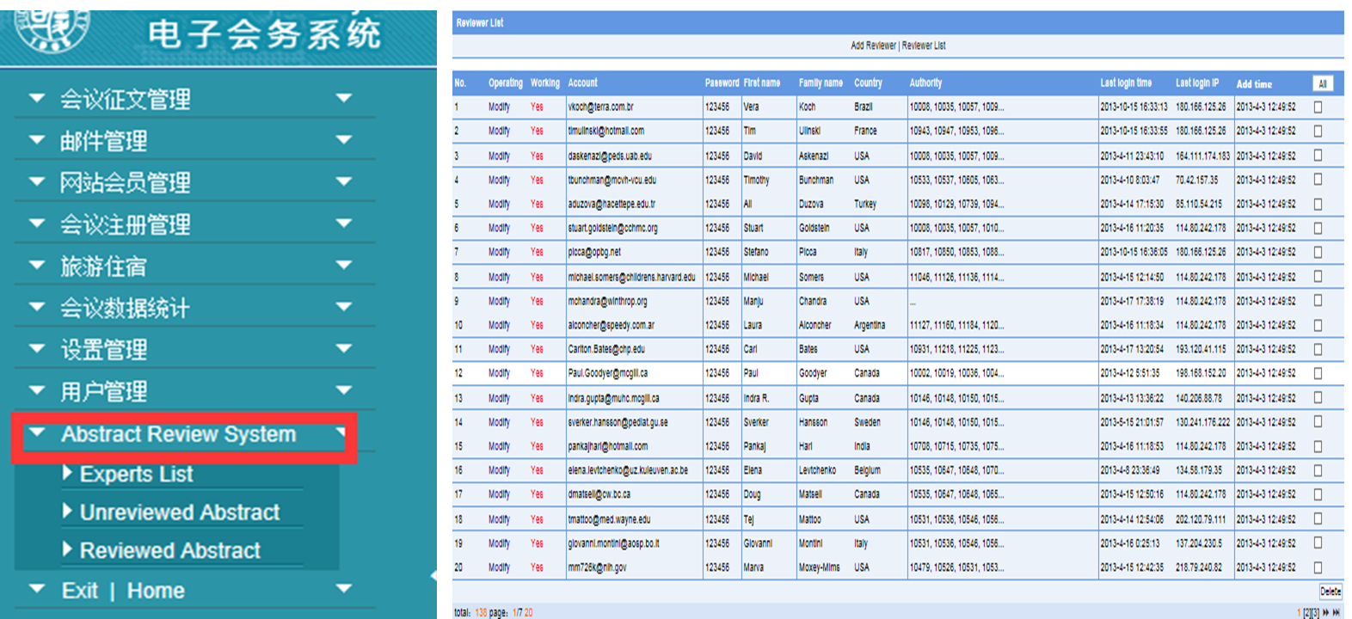
Task: Click the Account column header
Action: (x=582, y=83)
